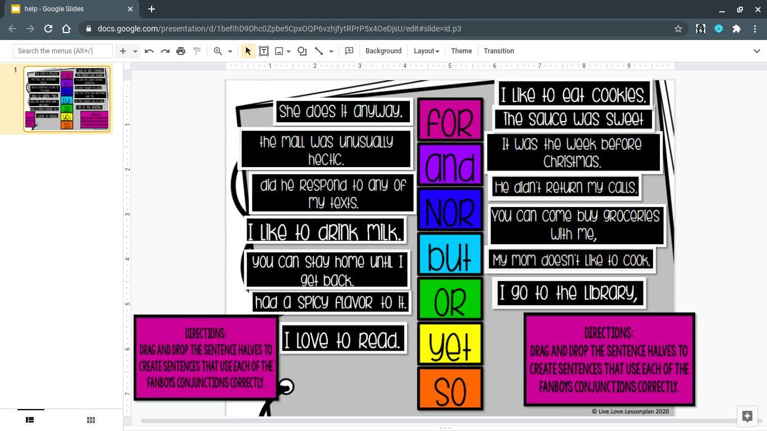Print the presentation using printer icon
Screen dimensions: 767x431
pos(181,51)
